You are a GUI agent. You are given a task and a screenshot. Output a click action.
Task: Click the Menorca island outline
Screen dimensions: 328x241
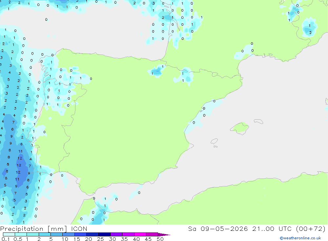[x=258, y=121]
